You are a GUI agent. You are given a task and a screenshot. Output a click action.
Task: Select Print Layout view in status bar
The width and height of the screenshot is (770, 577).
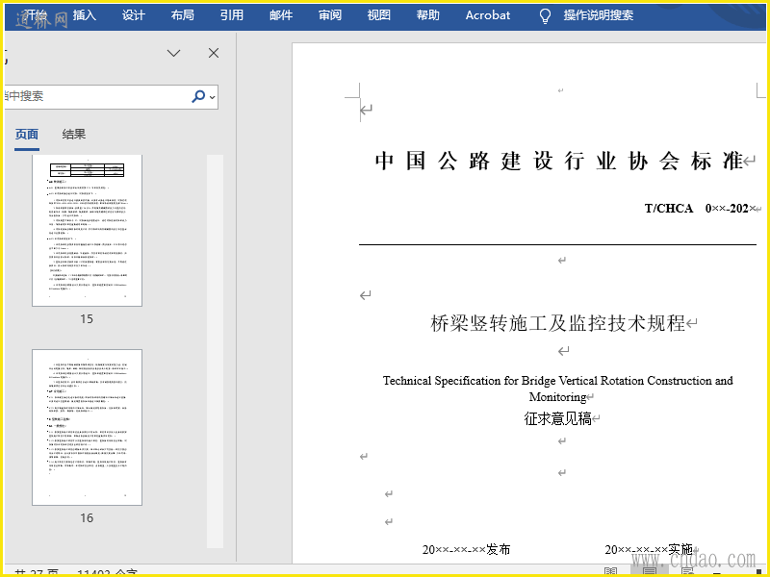click(650, 571)
